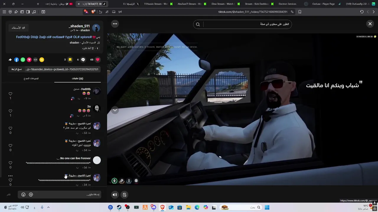Share video to WhatsApp

pos(23,60)
